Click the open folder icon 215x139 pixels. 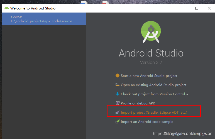tap(117, 85)
